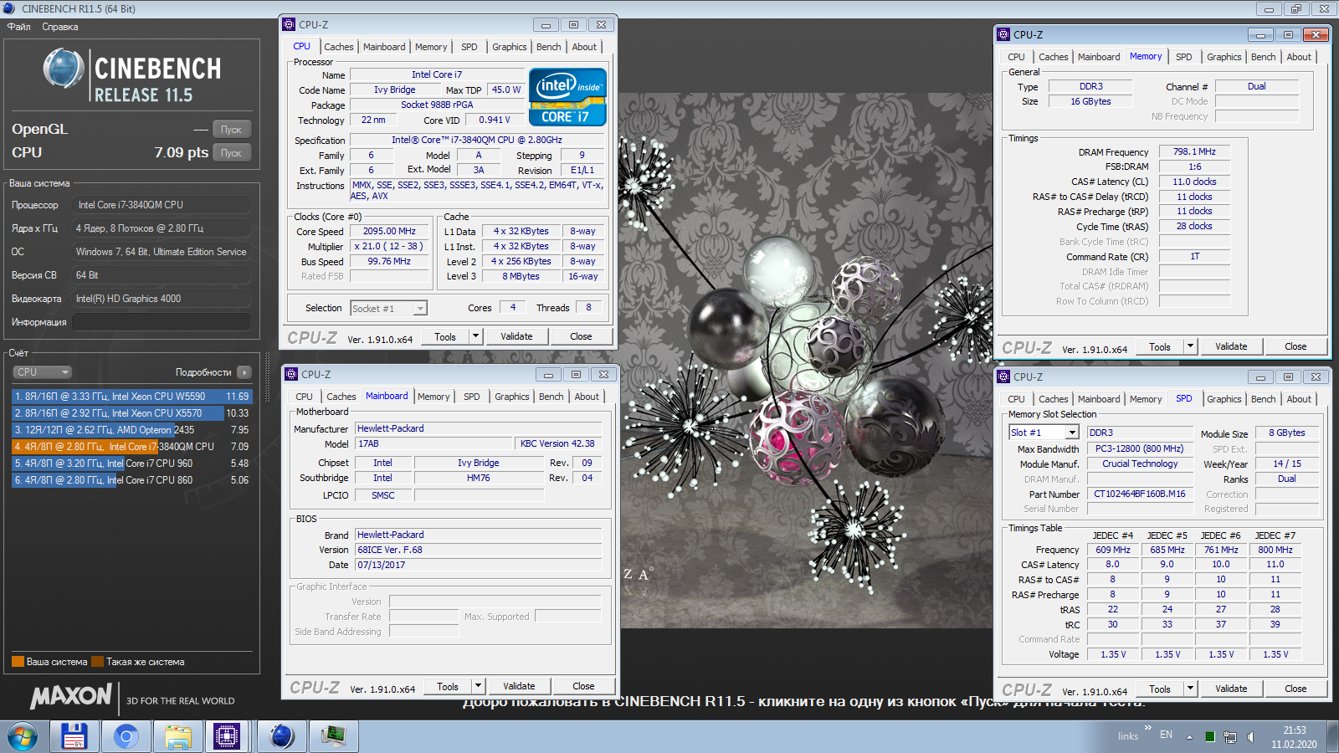Screen dimensions: 1339x753
Task: Click the Specification field i7-3840QM
Action: (476, 140)
